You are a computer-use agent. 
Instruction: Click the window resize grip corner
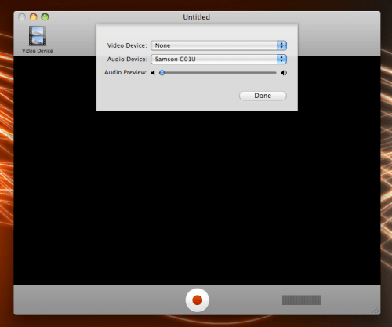click(376, 310)
